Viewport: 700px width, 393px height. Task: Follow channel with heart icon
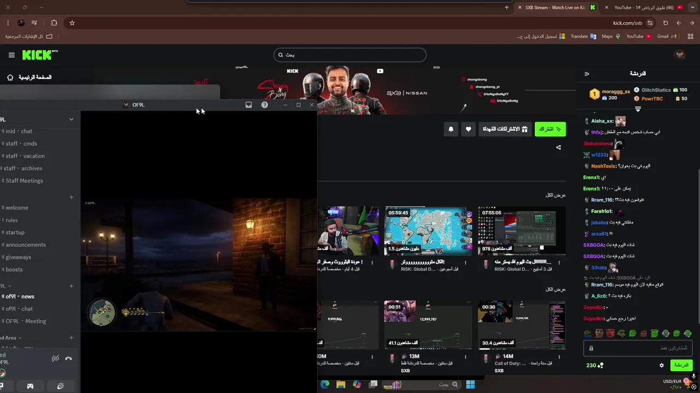(469, 129)
